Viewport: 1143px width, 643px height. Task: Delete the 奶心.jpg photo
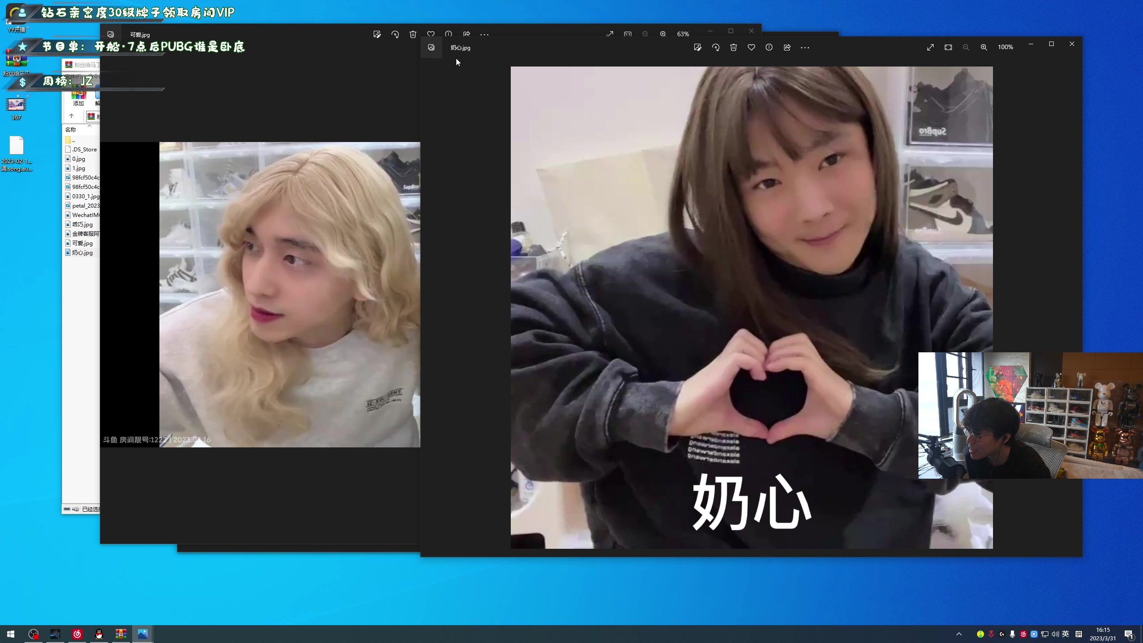pyautogui.click(x=734, y=47)
